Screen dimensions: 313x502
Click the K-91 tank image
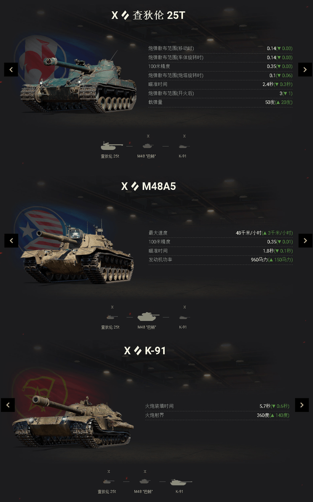(x=73, y=422)
